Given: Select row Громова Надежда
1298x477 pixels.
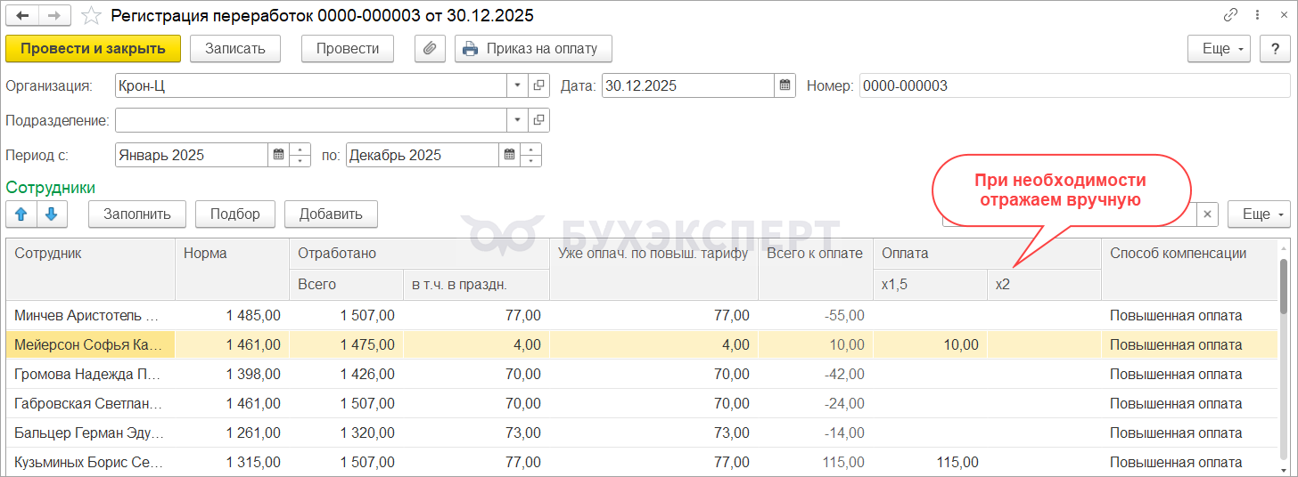Looking at the screenshot, I should tap(642, 374).
